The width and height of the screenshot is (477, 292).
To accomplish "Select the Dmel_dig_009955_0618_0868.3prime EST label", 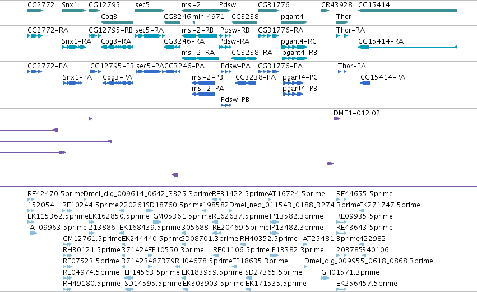I will 369,261.
